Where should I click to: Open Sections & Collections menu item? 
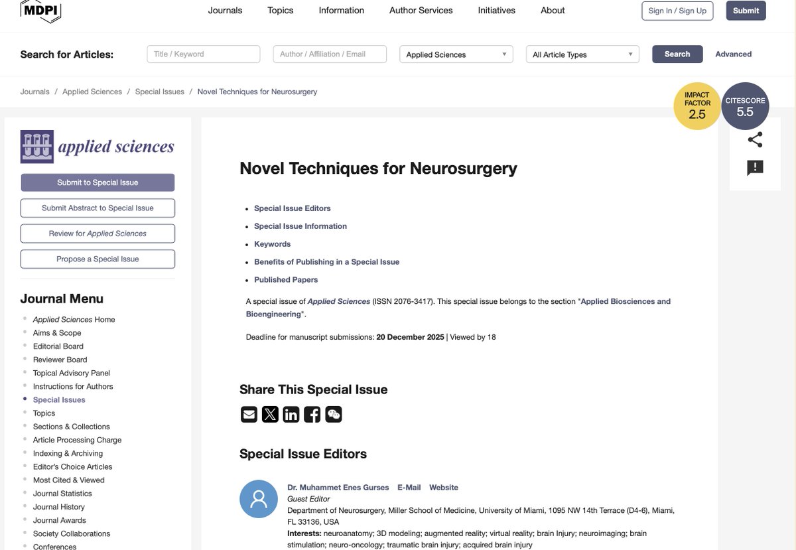tap(72, 427)
